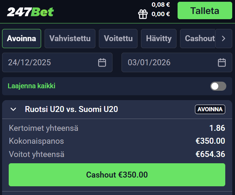Open the gift bonus icon
The width and height of the screenshot is (235, 195).
coord(143,14)
